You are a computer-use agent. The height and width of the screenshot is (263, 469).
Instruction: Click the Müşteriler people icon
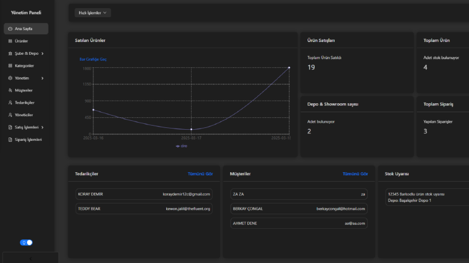coord(10,90)
